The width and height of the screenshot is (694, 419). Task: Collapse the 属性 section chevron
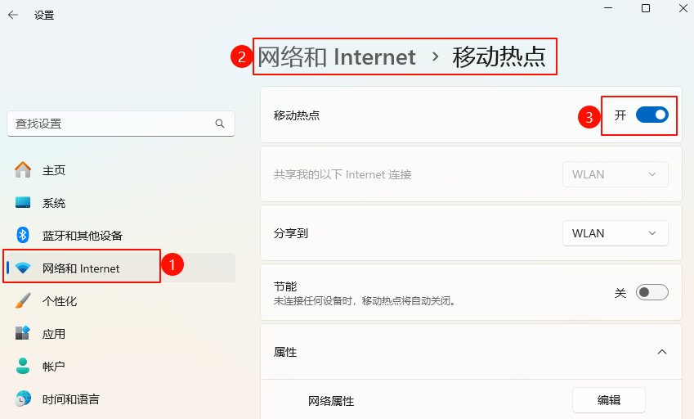click(662, 352)
